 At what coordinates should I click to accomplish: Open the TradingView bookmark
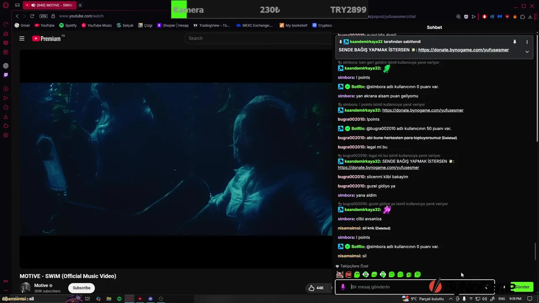click(211, 25)
